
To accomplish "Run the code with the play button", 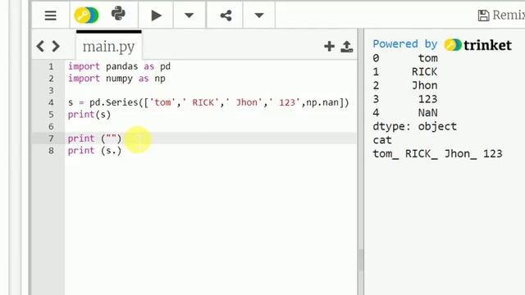I will (x=156, y=16).
